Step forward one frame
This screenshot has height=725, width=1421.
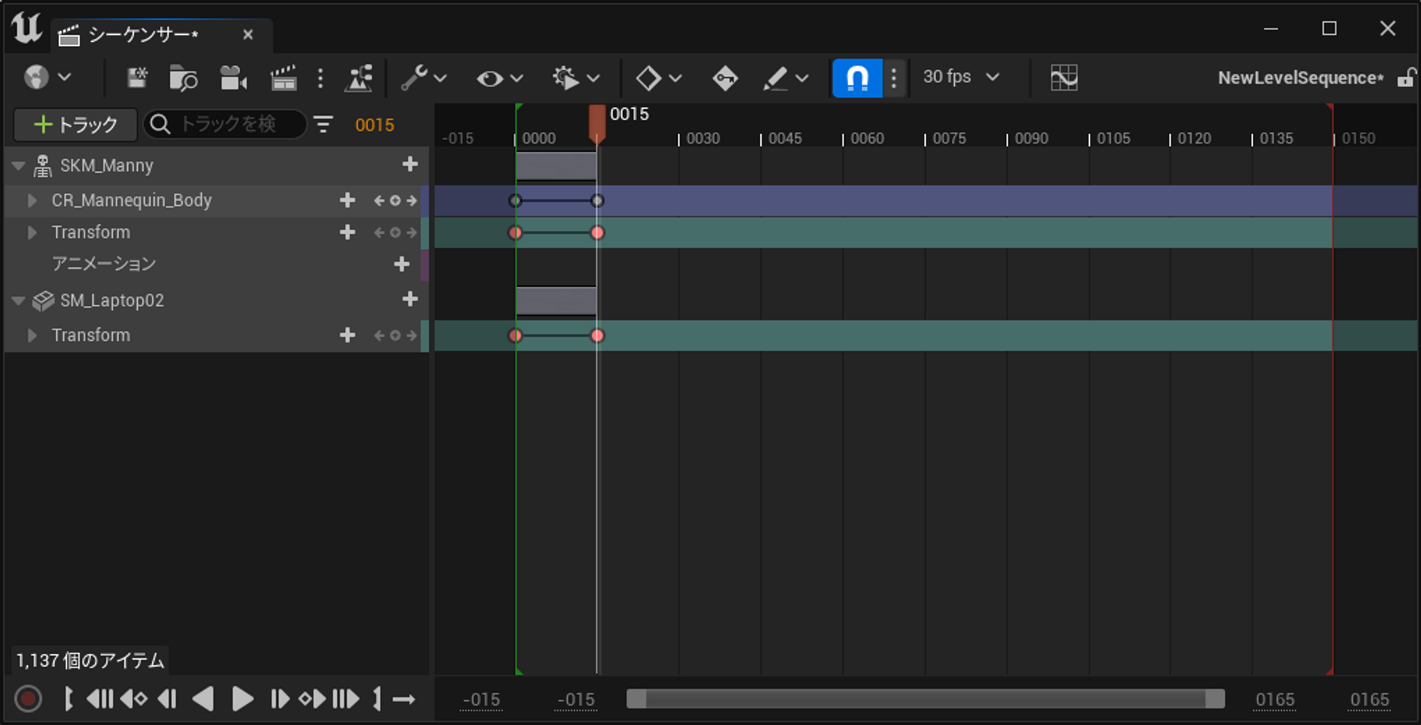(x=279, y=699)
